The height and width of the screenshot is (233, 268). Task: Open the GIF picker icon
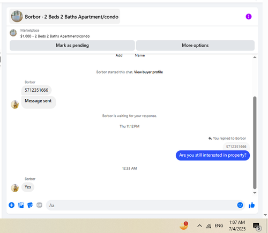pyautogui.click(x=39, y=205)
